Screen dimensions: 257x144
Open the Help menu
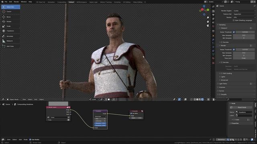30,2
